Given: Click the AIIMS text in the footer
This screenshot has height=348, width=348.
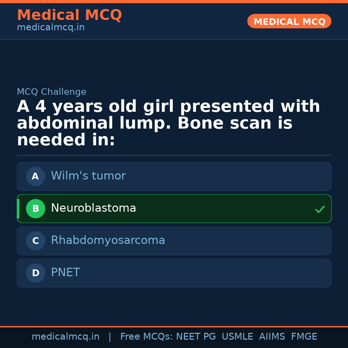Looking at the screenshot, I should pyautogui.click(x=272, y=336).
